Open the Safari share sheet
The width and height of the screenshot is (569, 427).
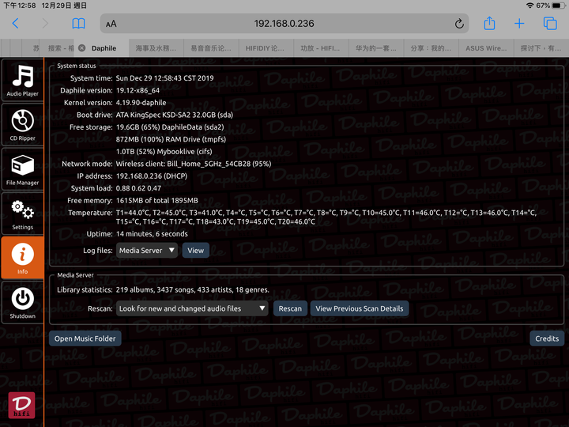(x=489, y=23)
